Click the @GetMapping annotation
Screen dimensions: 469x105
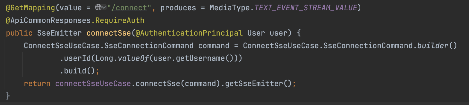tap(30, 8)
